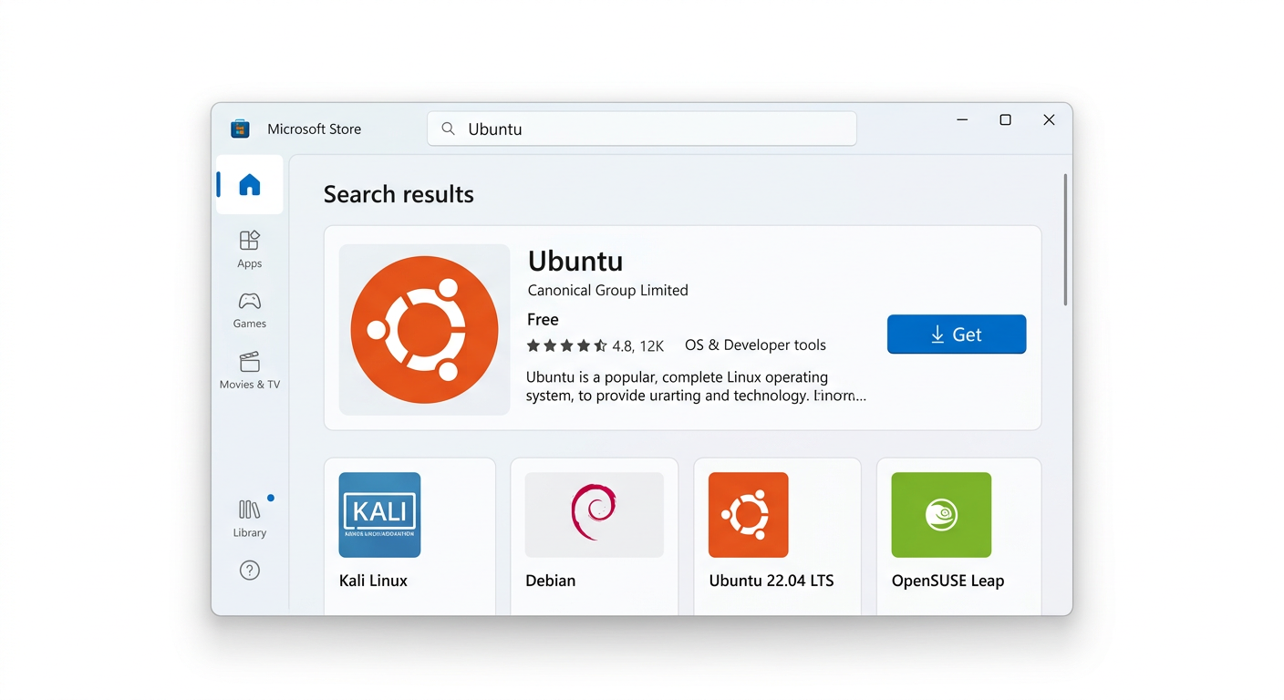Select the Kali Linux app icon

pyautogui.click(x=378, y=514)
